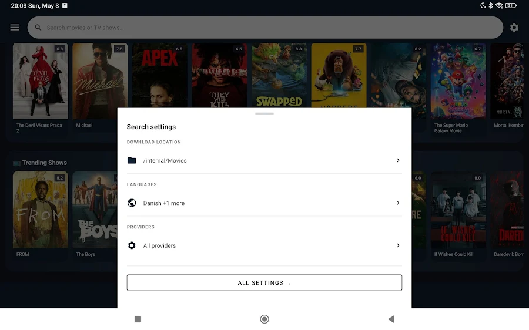529x330 pixels.
Task: Open the They Will Kill poster
Action: pos(220,75)
